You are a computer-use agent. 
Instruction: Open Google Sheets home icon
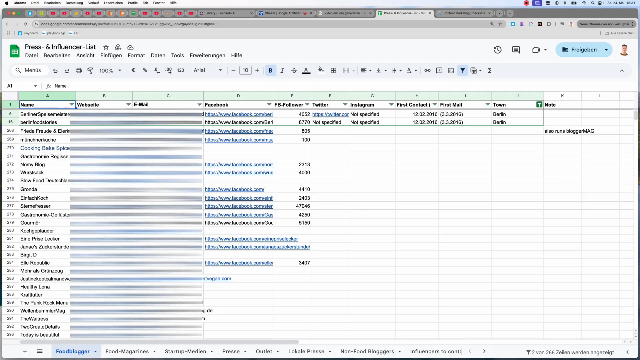(x=15, y=51)
